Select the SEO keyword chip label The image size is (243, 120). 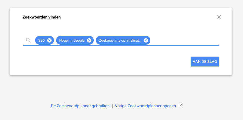pos(41,41)
